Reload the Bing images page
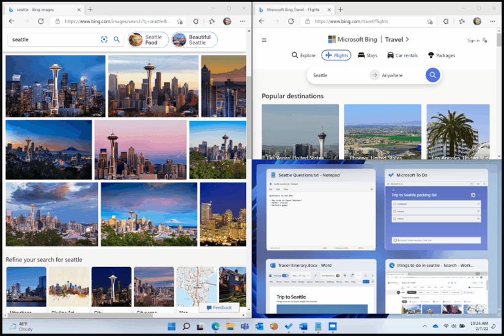The height and width of the screenshot is (336, 504). [41, 21]
